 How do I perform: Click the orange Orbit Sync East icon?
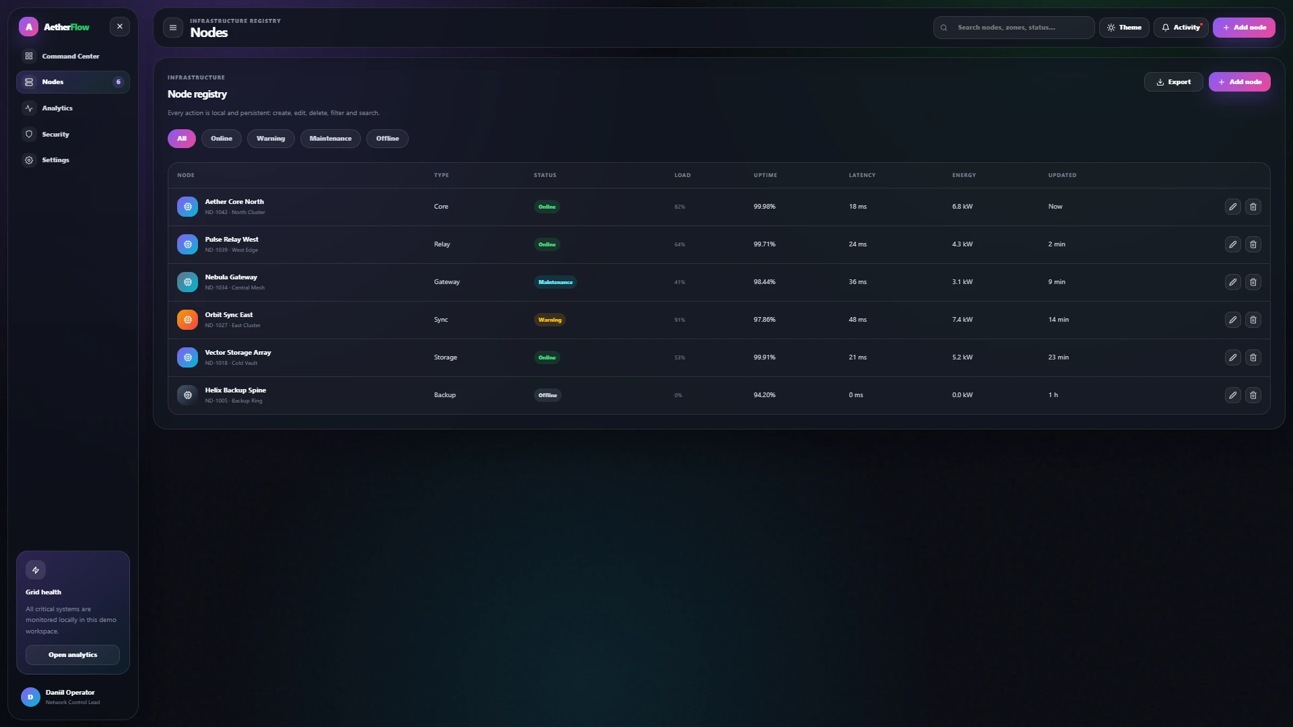click(x=187, y=320)
